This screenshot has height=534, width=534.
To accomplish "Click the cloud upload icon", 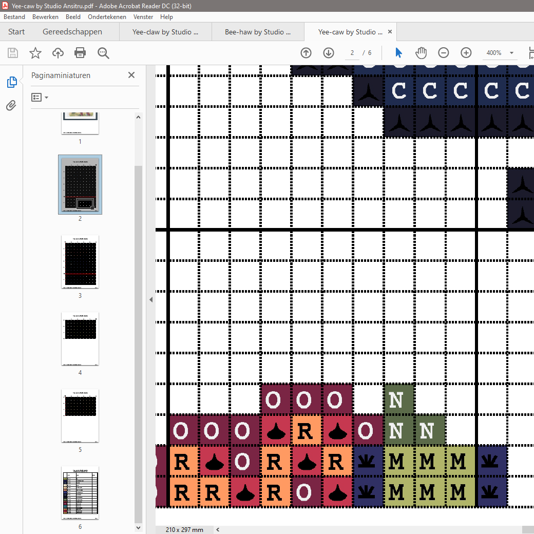I will coord(58,53).
